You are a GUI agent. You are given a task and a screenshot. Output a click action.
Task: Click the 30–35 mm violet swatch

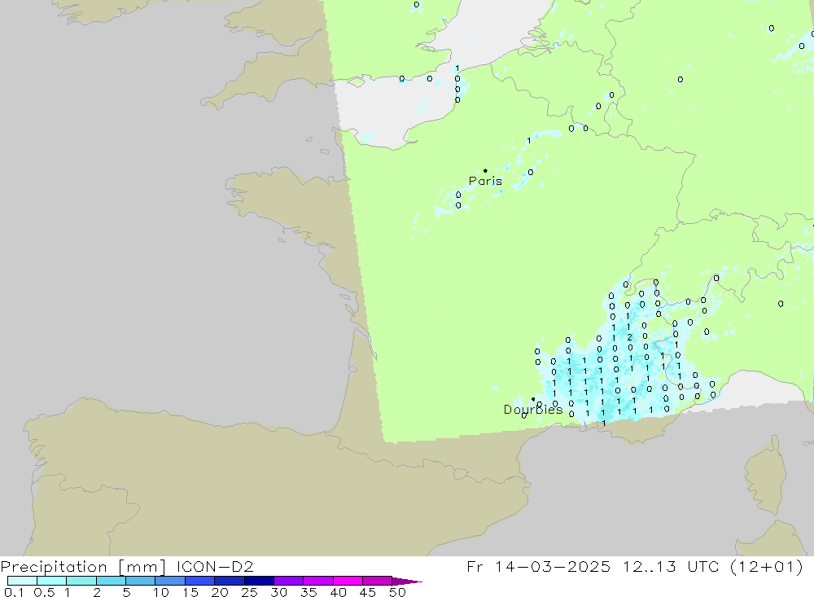[x=288, y=581]
